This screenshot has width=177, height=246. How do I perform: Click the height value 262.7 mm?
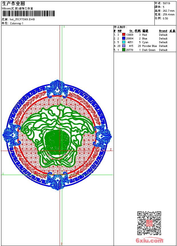pyautogui.click(x=168, y=11)
